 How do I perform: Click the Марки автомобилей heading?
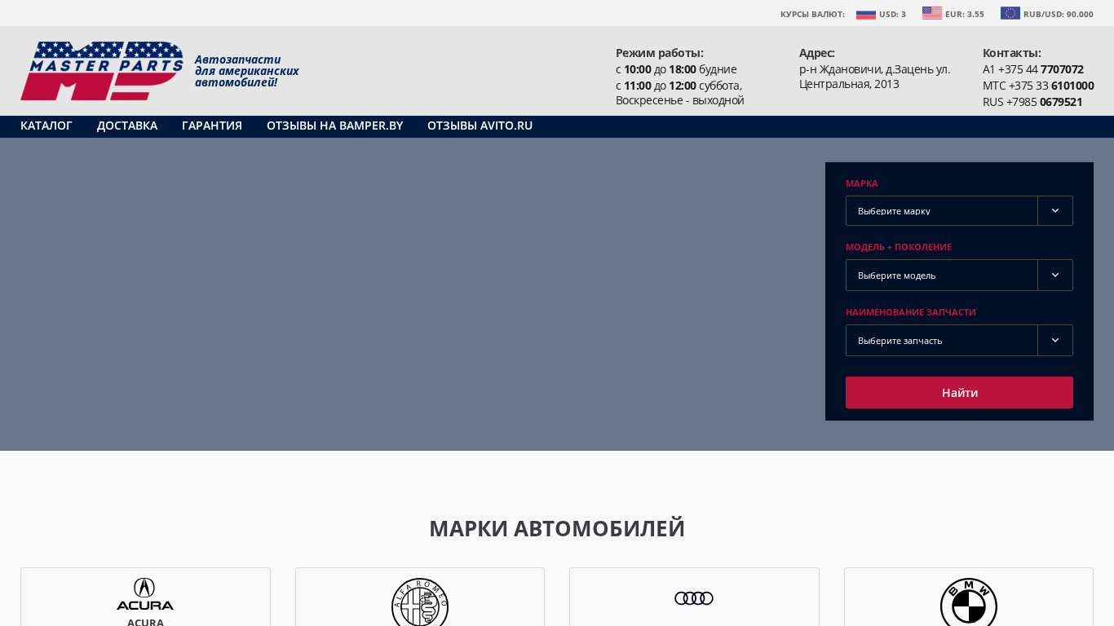click(x=557, y=528)
